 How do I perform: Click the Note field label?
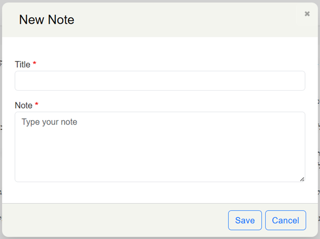click(23, 105)
